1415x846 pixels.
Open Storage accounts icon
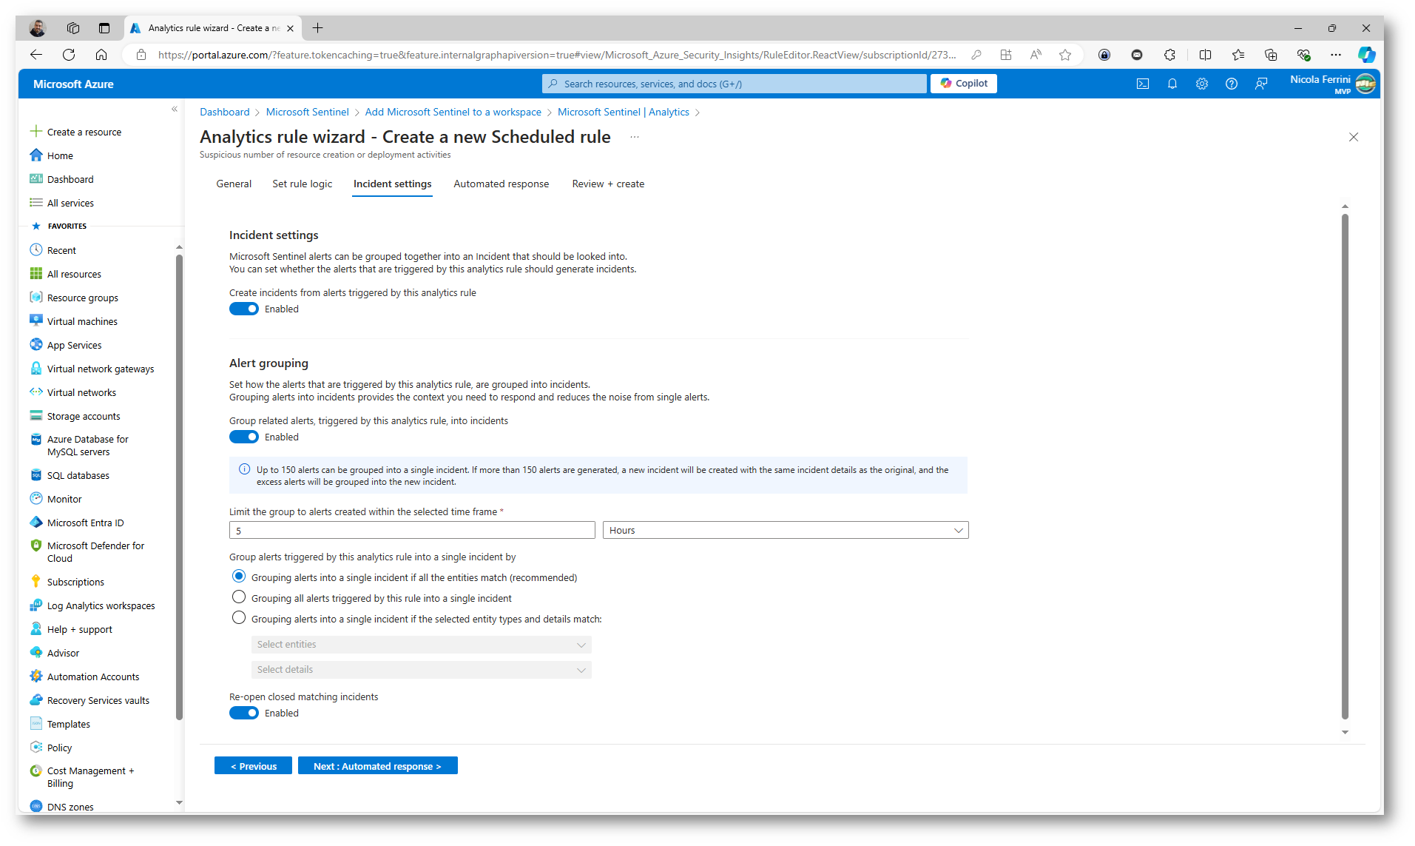(36, 415)
